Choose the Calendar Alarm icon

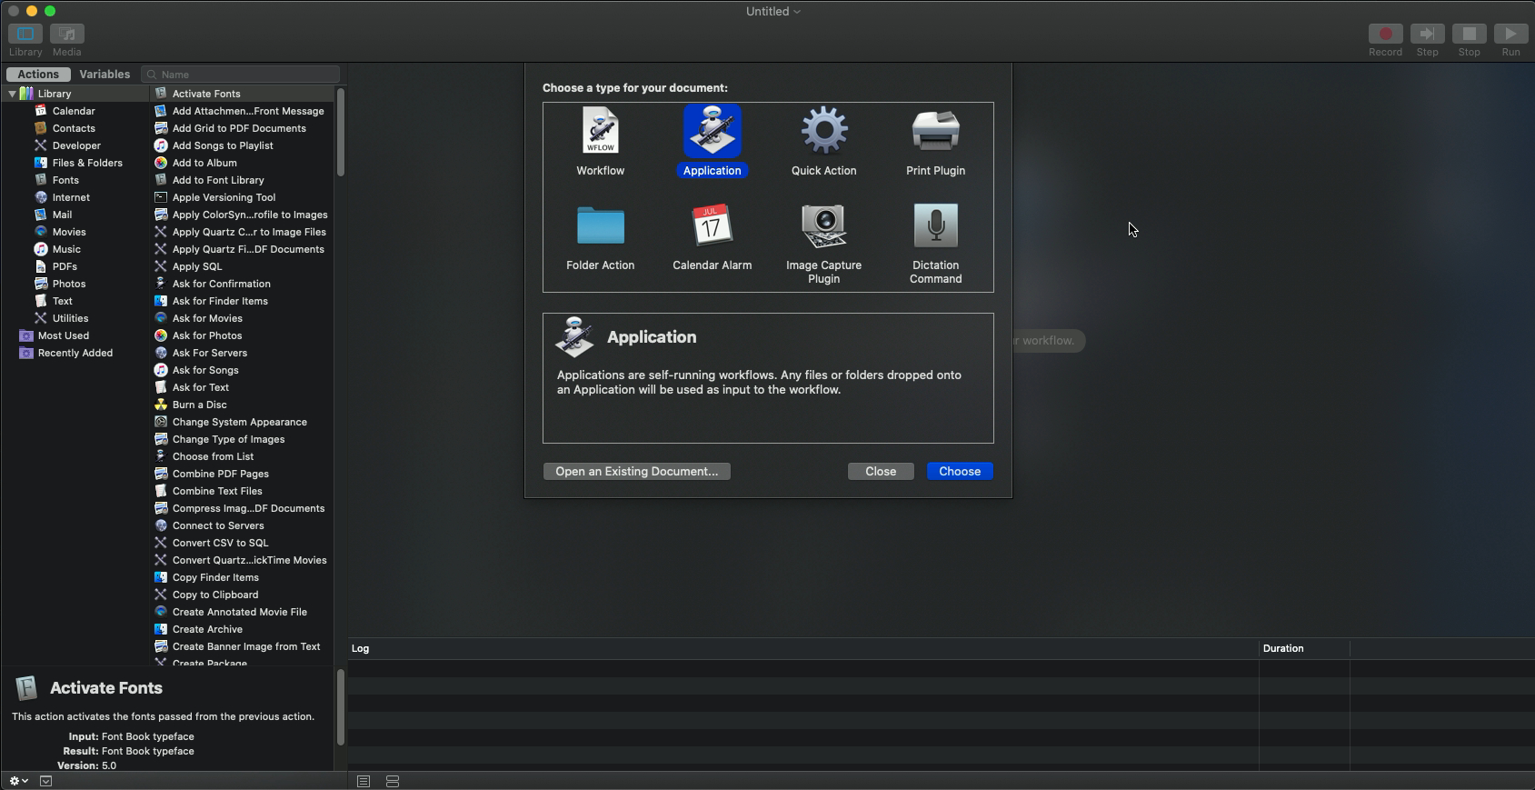point(712,225)
